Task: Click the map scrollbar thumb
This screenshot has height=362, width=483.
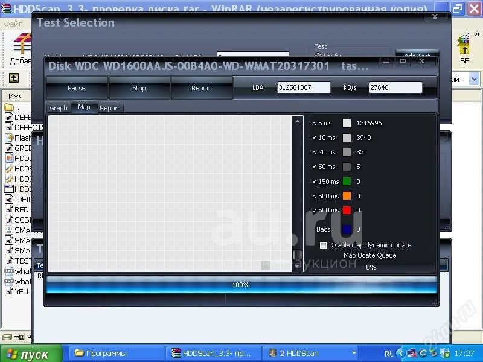Action: (297, 254)
